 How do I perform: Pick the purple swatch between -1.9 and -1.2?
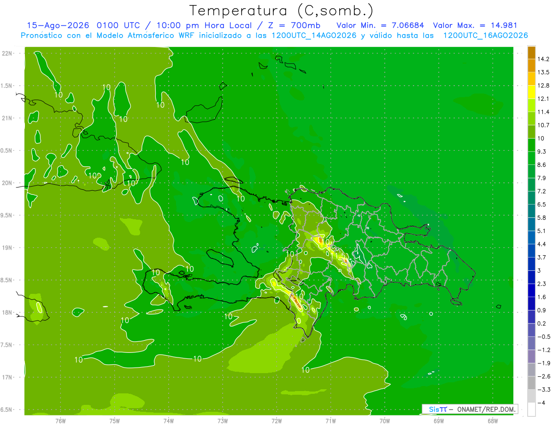[531, 357]
